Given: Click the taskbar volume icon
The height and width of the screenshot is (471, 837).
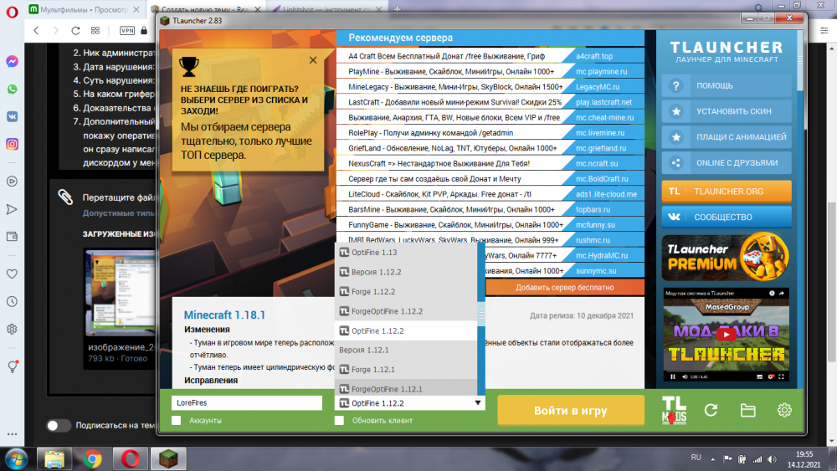Looking at the screenshot, I should coord(772,458).
